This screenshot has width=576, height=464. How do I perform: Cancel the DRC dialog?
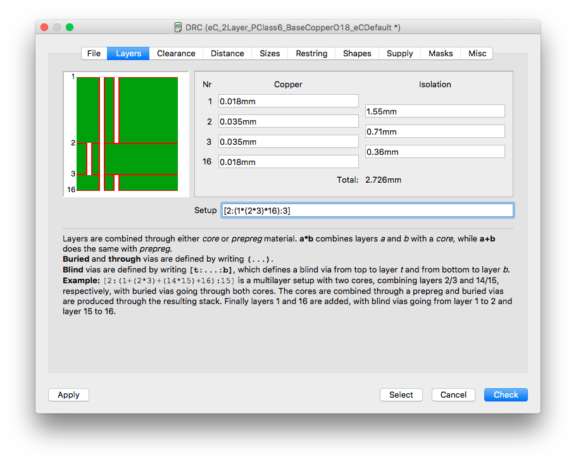[x=453, y=394]
